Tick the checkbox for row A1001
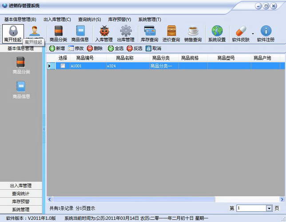The width and height of the screenshot is (286, 222). [x=63, y=66]
